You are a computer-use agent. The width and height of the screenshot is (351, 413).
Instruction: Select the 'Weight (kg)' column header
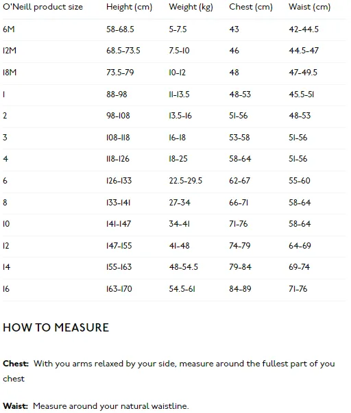click(191, 7)
